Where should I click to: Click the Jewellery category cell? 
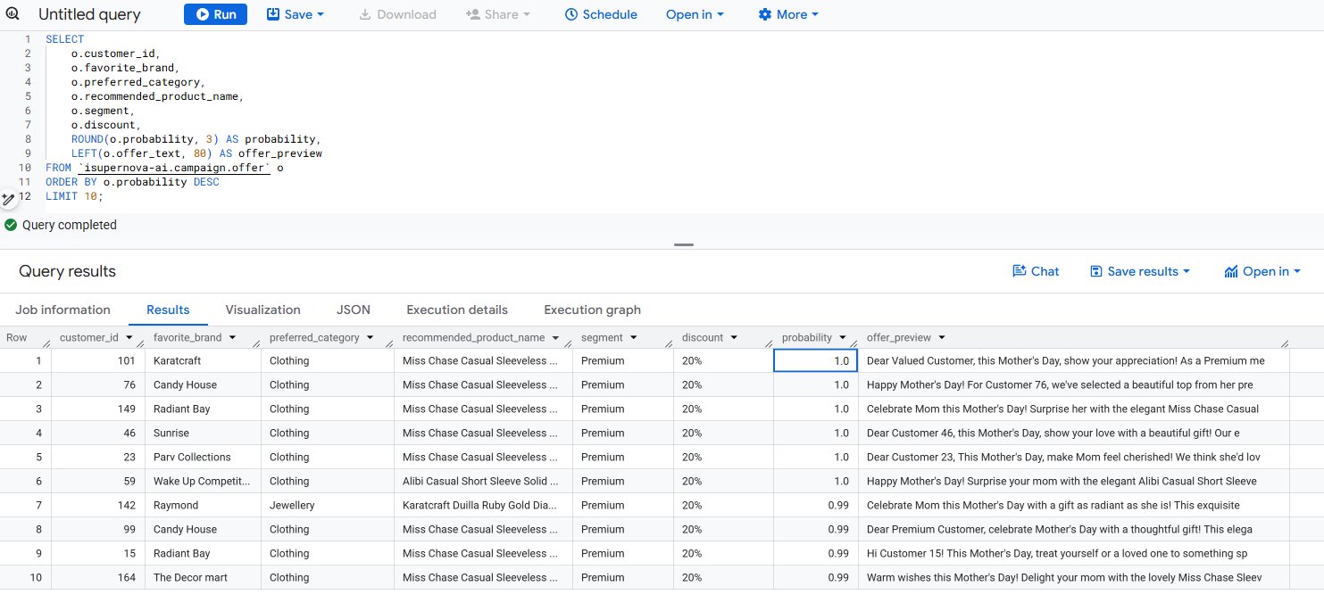coord(328,506)
